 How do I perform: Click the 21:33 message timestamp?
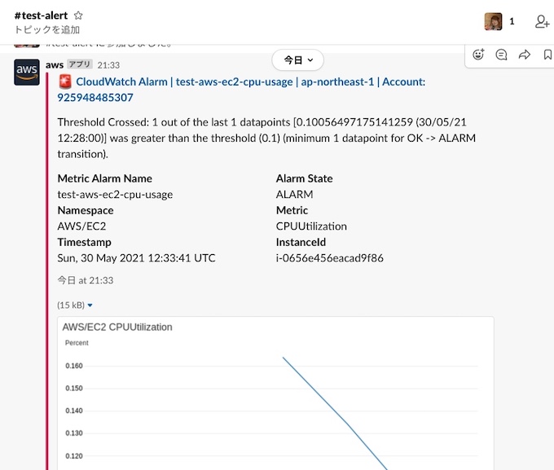(x=108, y=65)
